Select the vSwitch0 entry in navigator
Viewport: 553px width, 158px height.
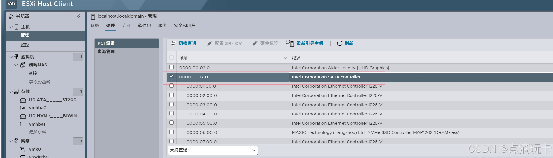tap(39, 157)
